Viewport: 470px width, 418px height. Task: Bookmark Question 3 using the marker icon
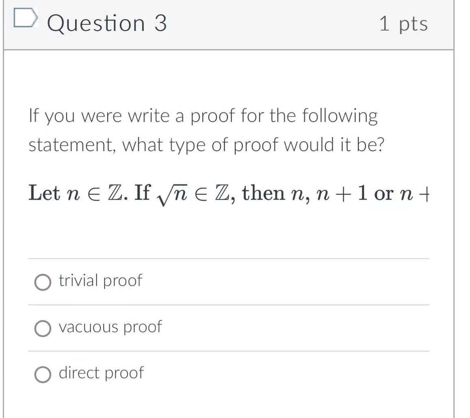click(x=25, y=18)
